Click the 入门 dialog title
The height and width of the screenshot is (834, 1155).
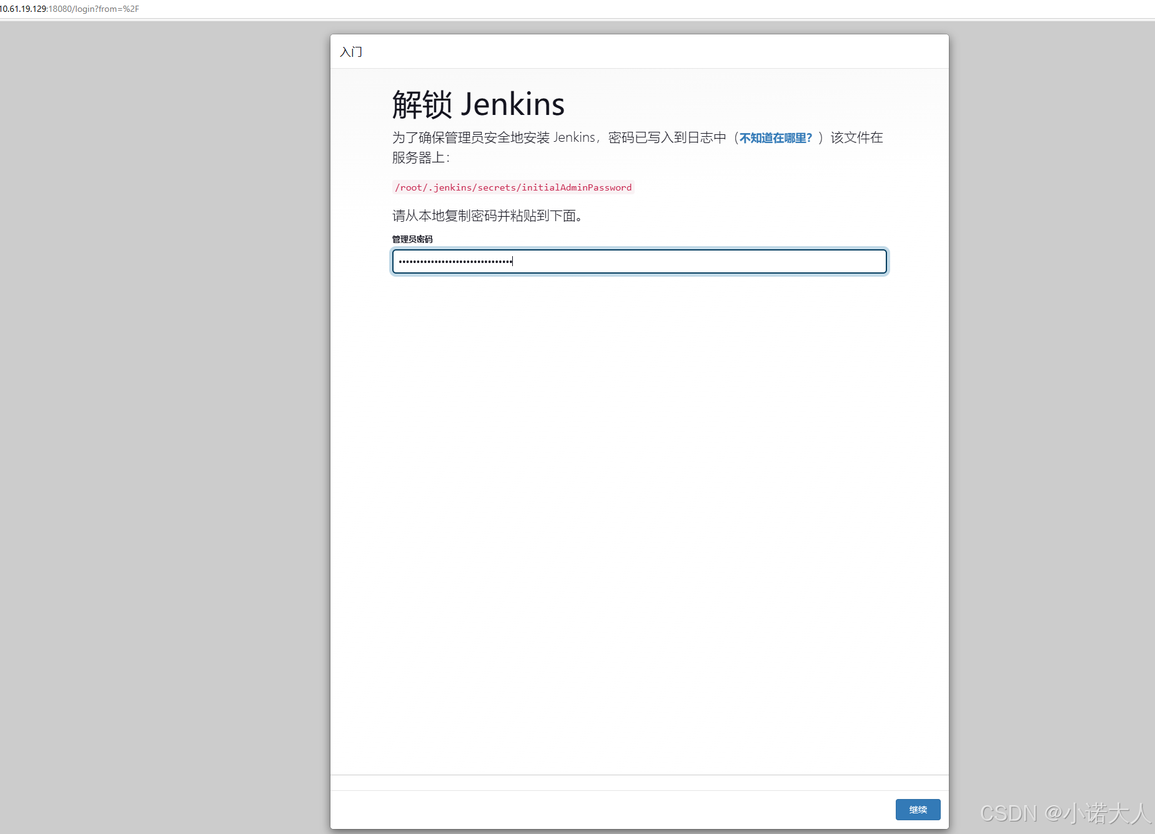tap(351, 52)
